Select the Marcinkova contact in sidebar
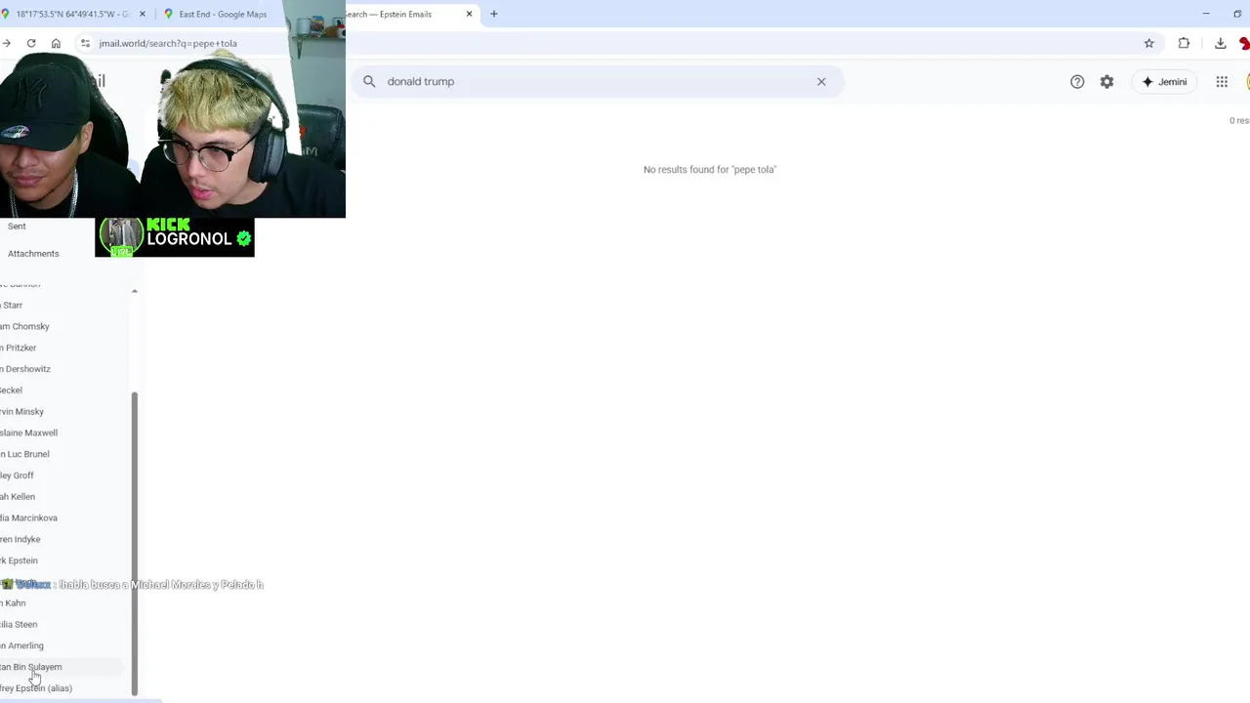The height and width of the screenshot is (703, 1250). (28, 518)
